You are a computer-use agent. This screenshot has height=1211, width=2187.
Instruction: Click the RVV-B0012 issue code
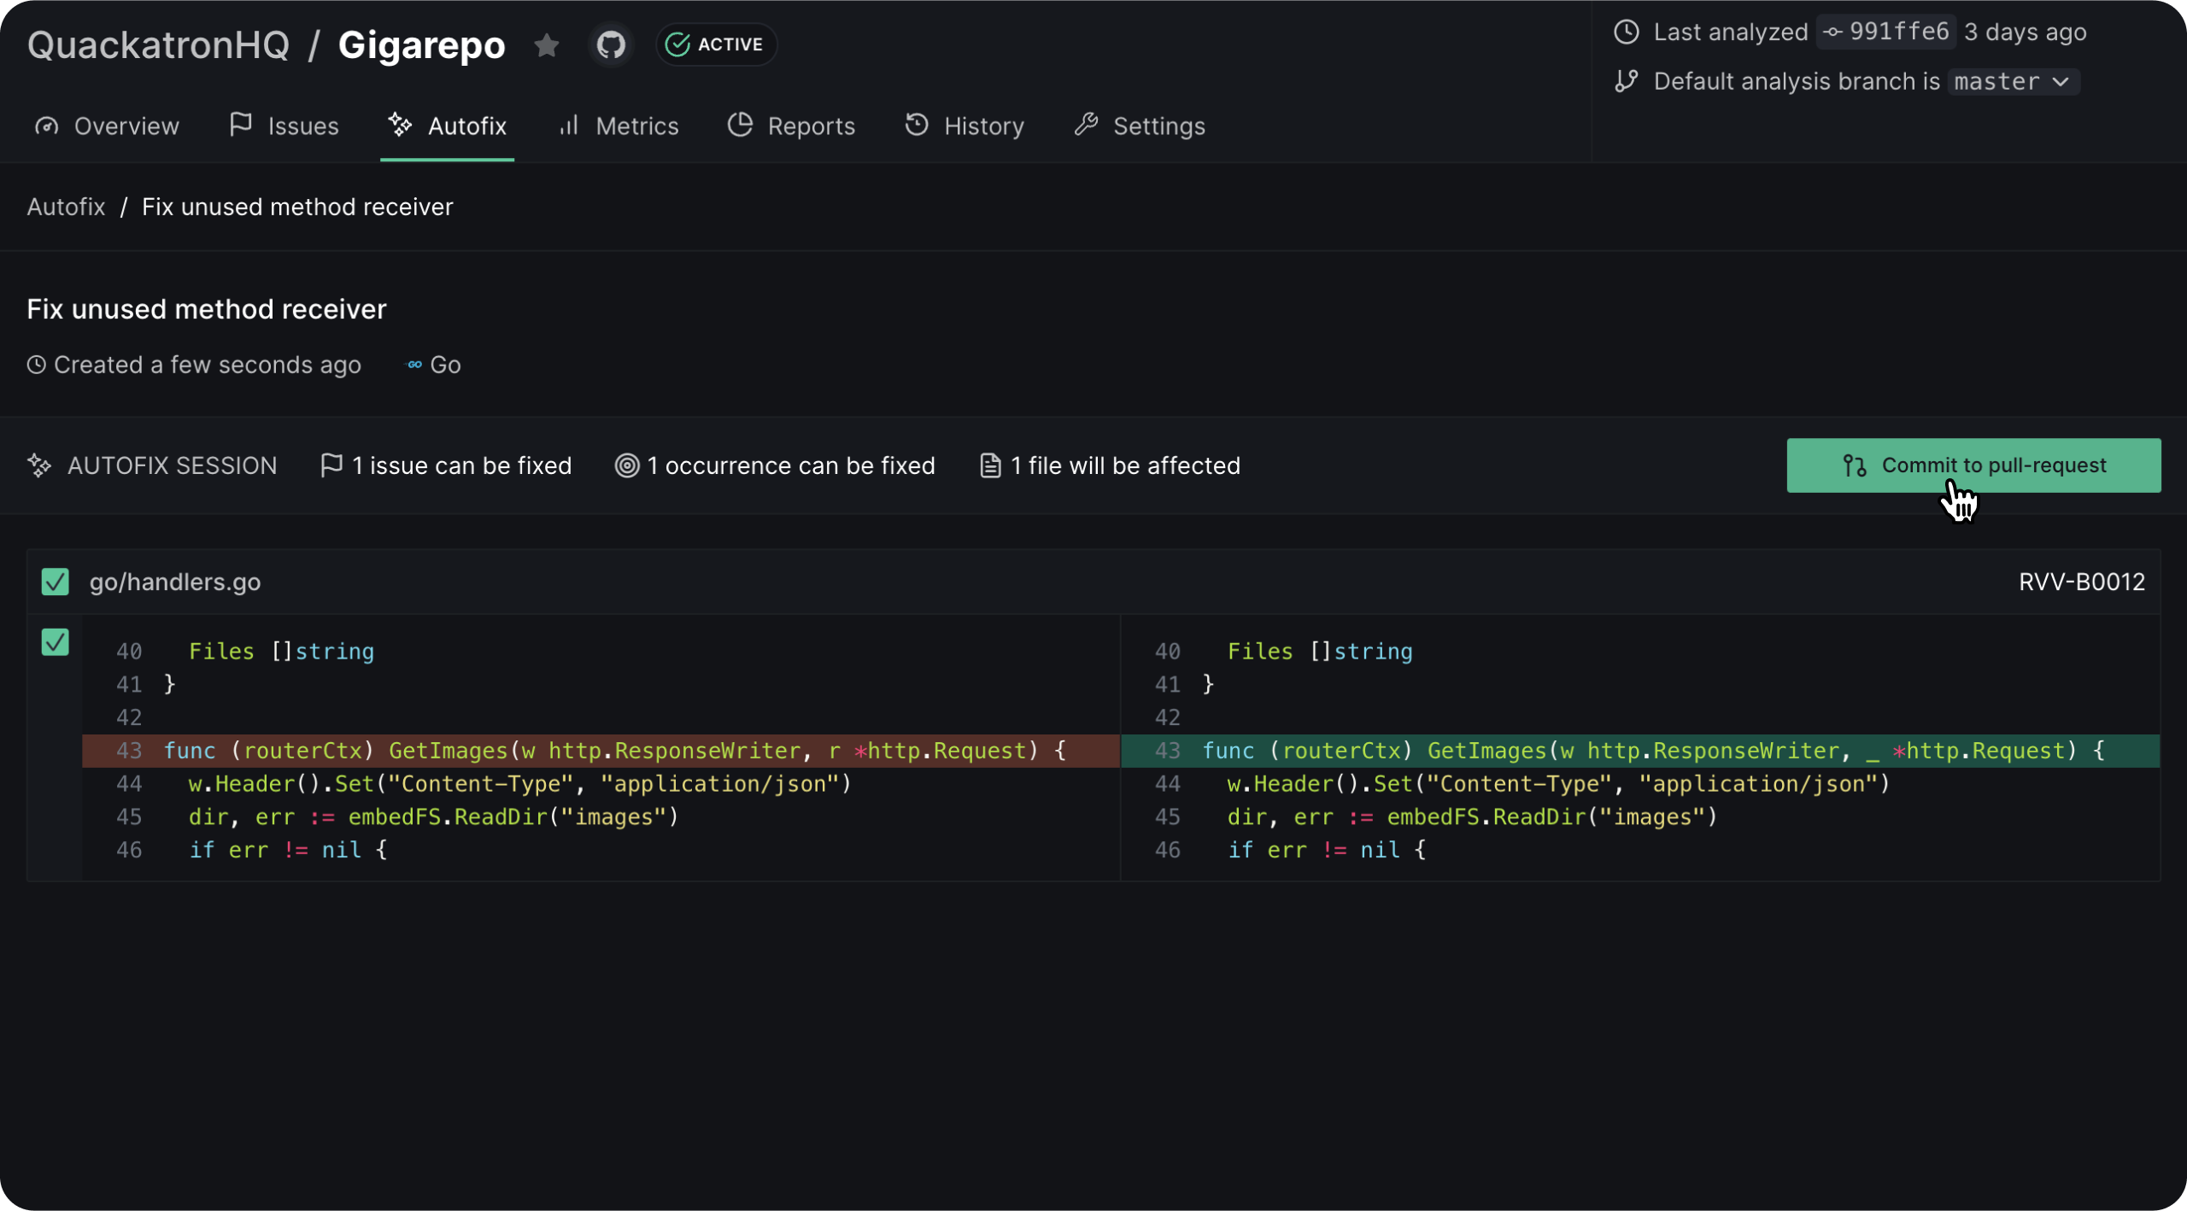click(x=2081, y=582)
